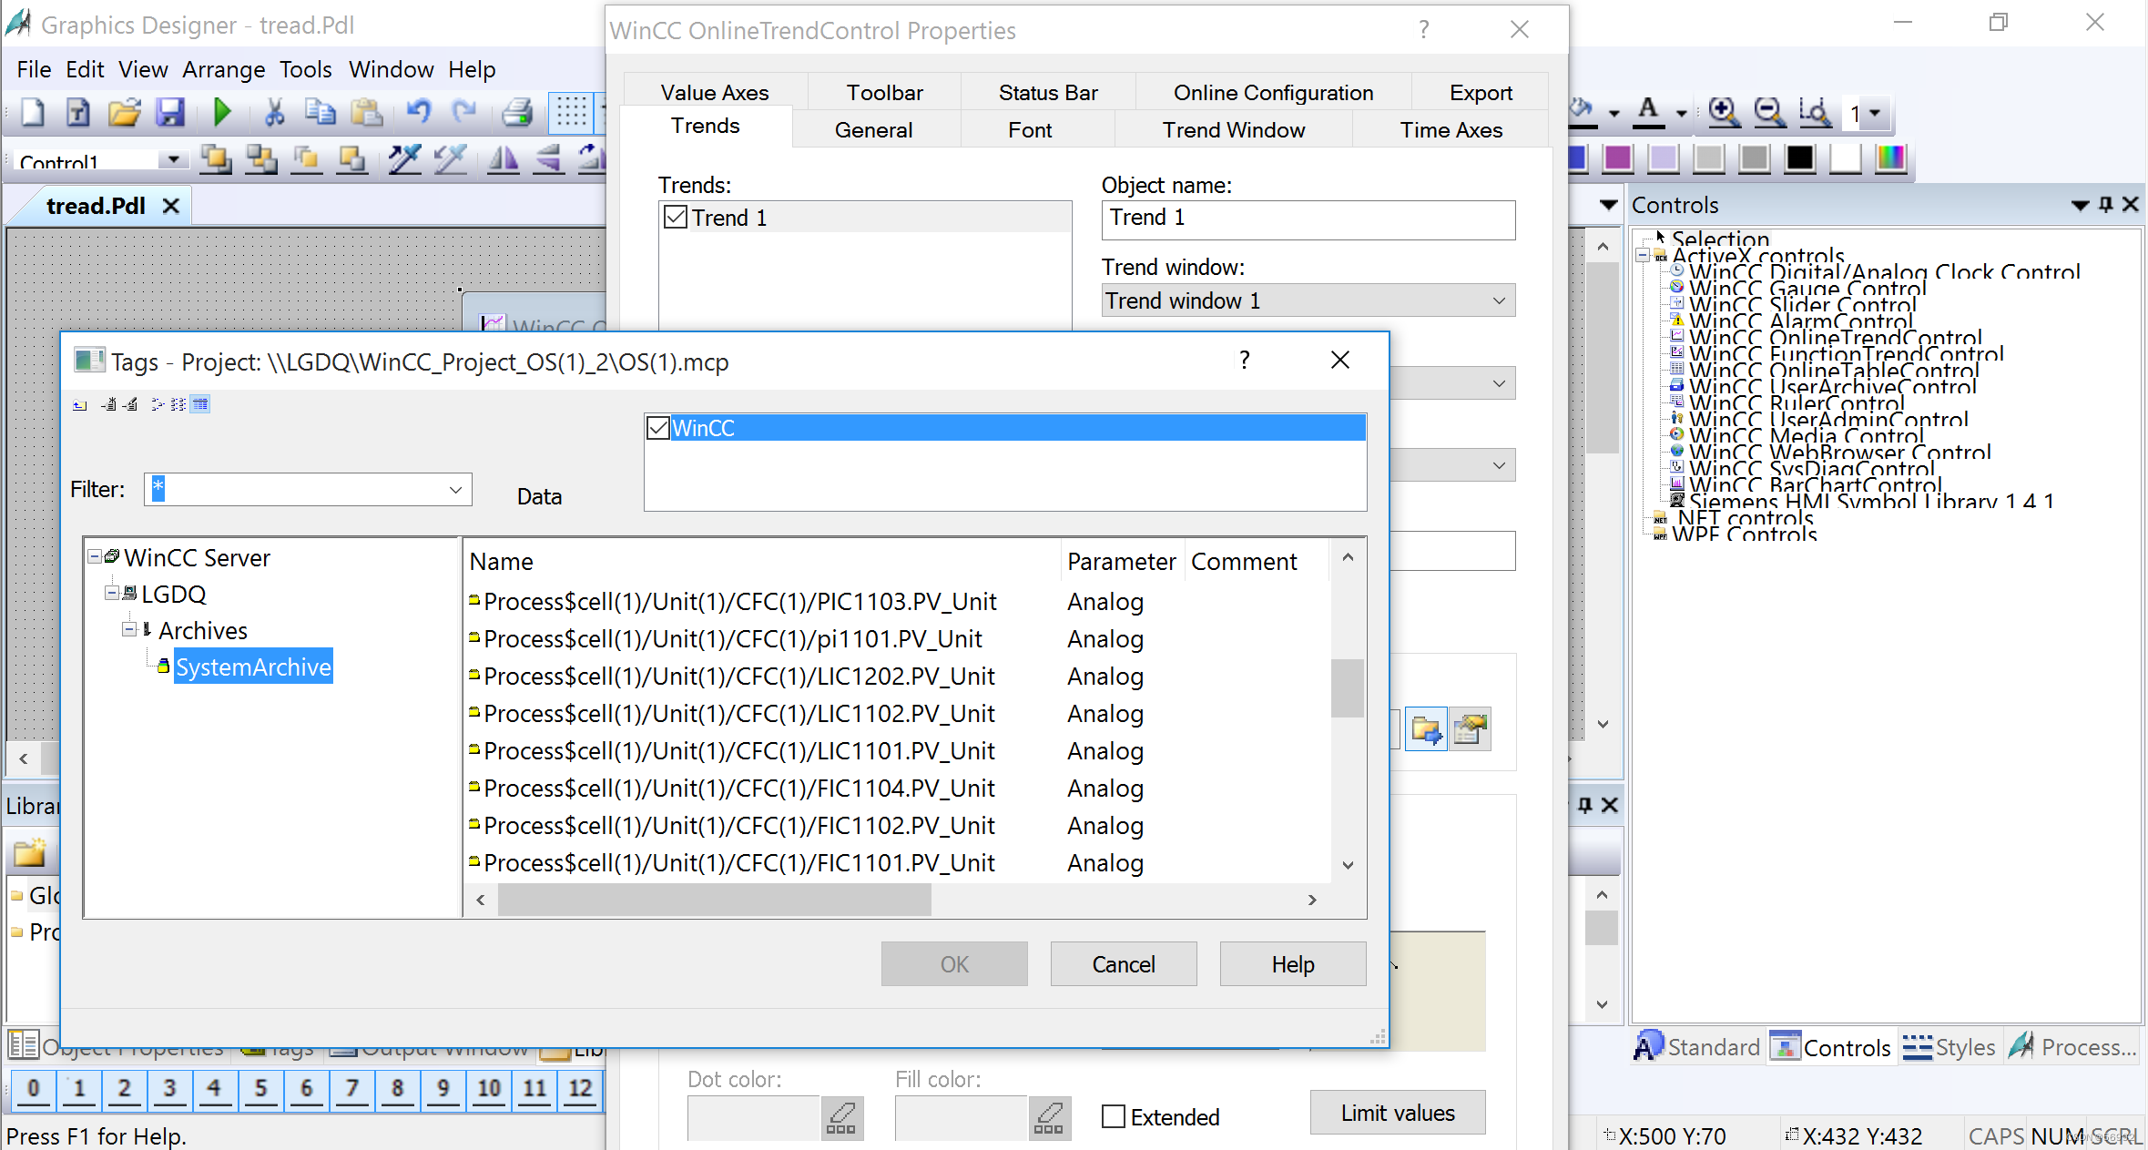The height and width of the screenshot is (1150, 2148).
Task: Activate runtime with the green Run icon
Action: (223, 112)
